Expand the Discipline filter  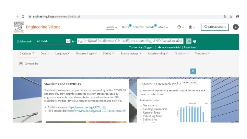(x=181, y=54)
